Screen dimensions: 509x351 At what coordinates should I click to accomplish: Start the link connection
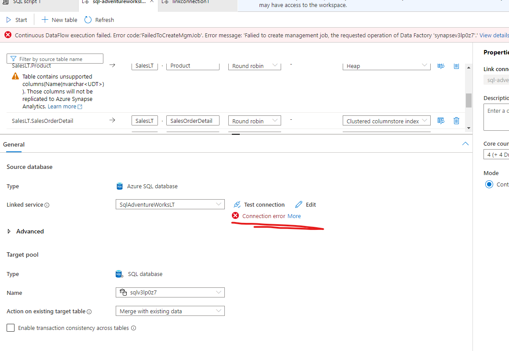point(17,20)
